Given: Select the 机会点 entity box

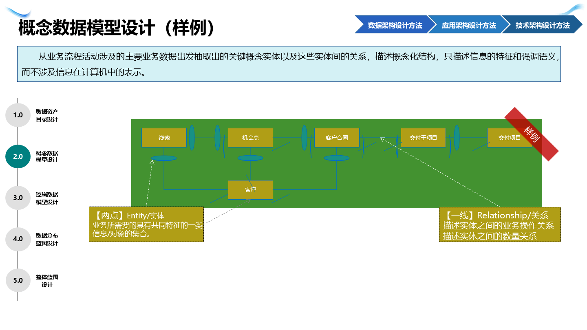Looking at the screenshot, I should tap(250, 138).
